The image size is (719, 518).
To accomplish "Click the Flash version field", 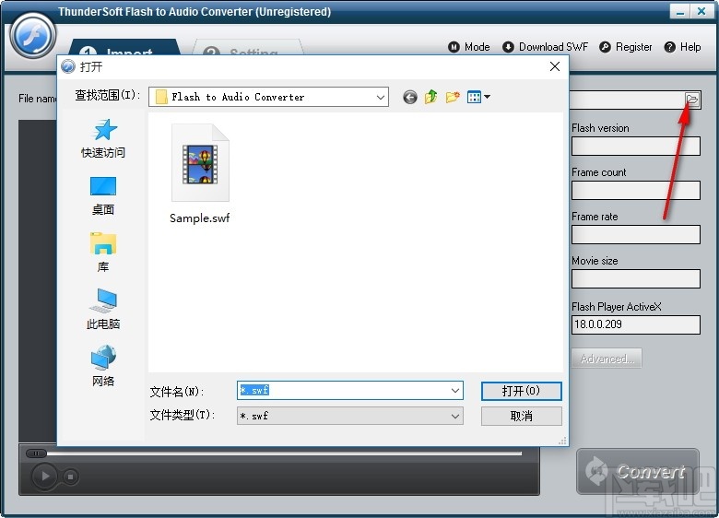I will [635, 147].
